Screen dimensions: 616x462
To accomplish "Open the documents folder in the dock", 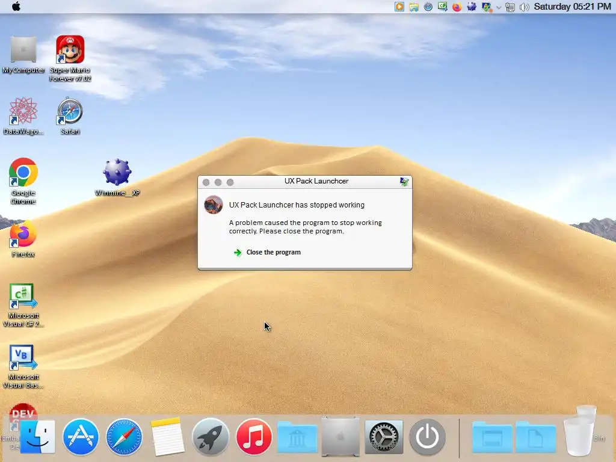I will 535,437.
